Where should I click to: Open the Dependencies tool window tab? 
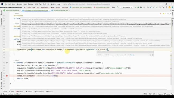[39, 92]
